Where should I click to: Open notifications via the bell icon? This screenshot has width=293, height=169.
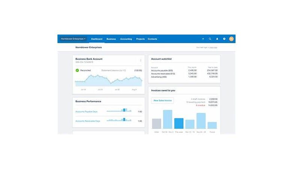tap(217, 39)
